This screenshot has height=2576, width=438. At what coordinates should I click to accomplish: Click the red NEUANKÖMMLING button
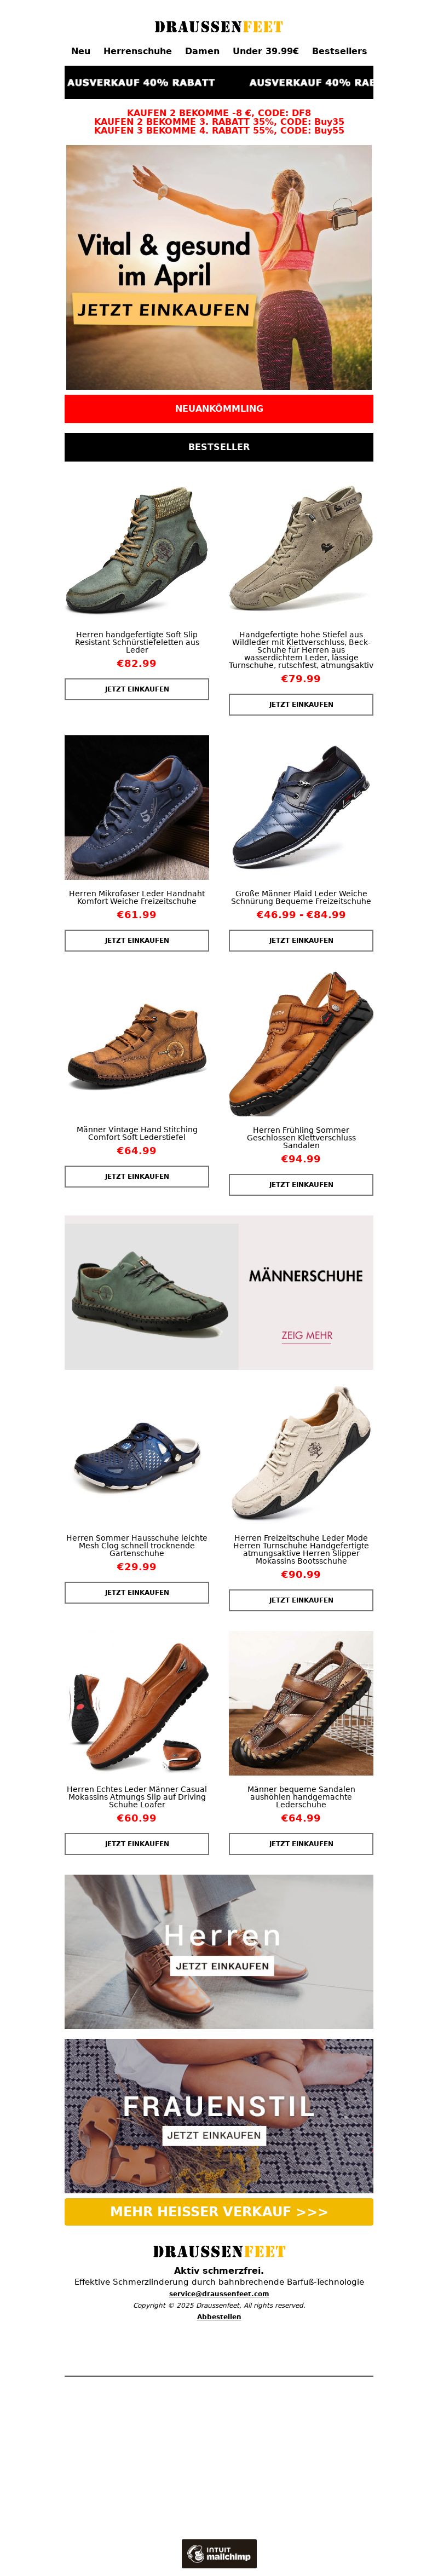(219, 409)
